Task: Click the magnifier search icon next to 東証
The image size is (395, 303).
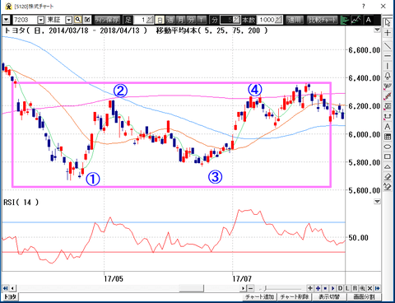Action: click(78, 20)
